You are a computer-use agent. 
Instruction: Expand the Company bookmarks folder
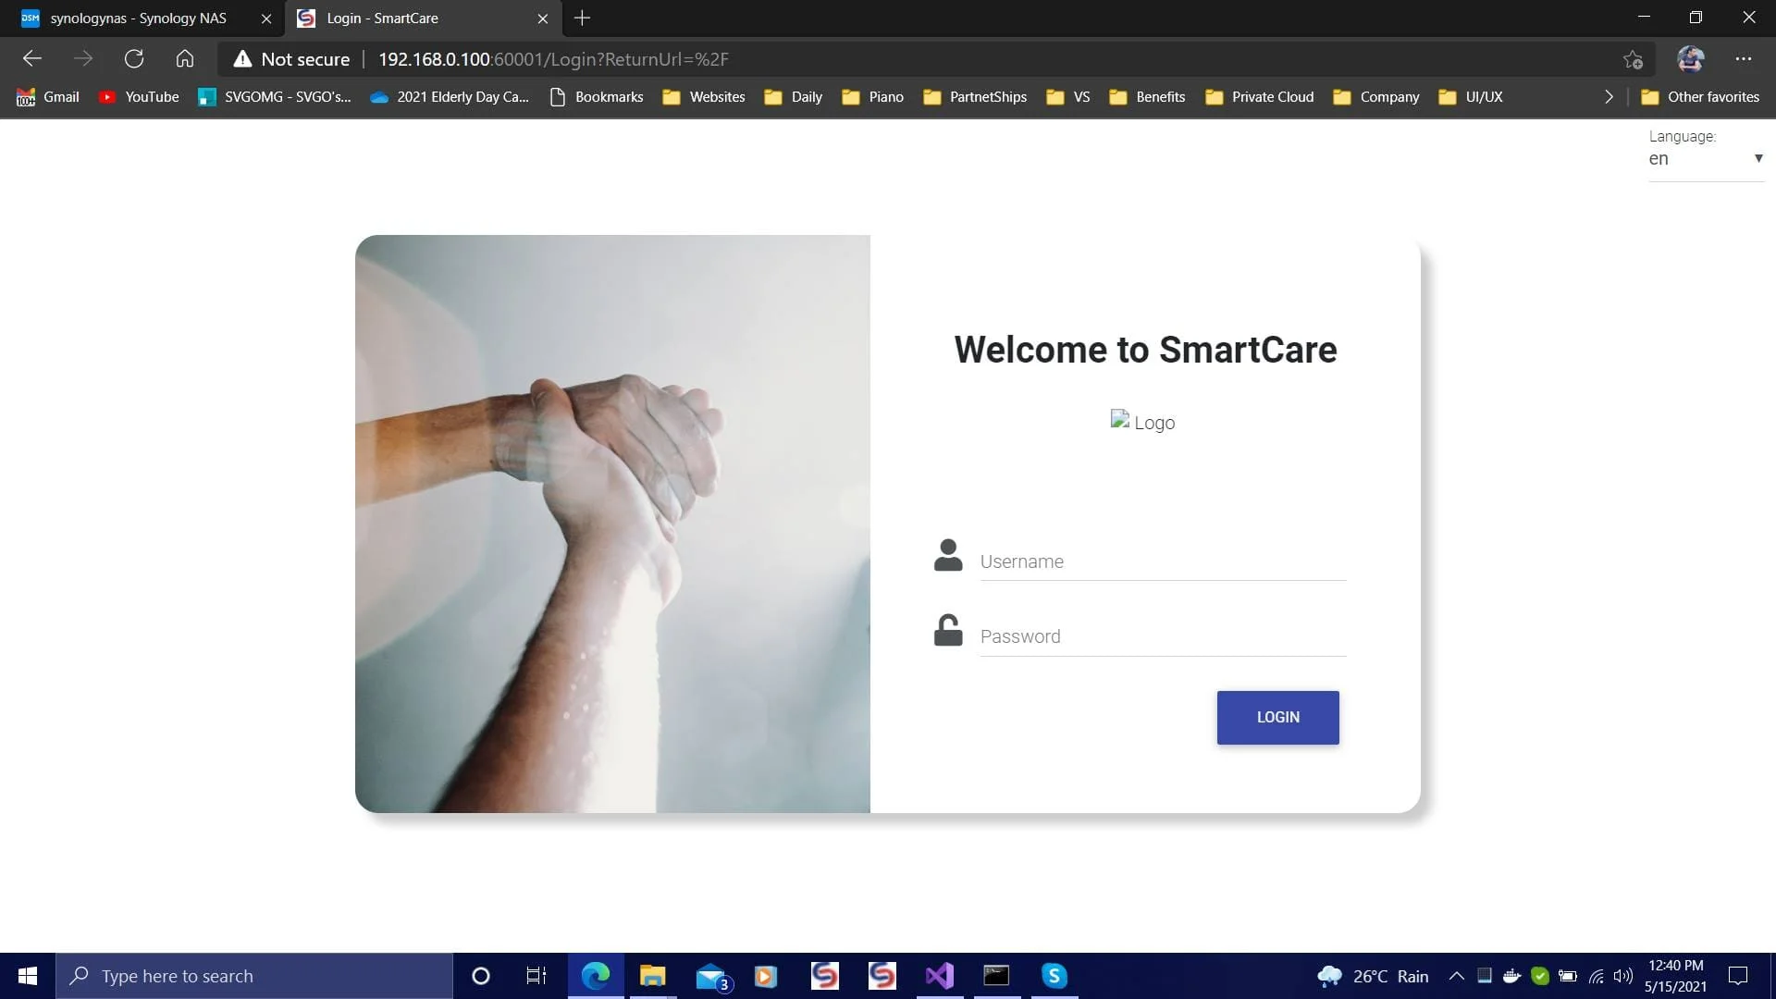point(1376,97)
